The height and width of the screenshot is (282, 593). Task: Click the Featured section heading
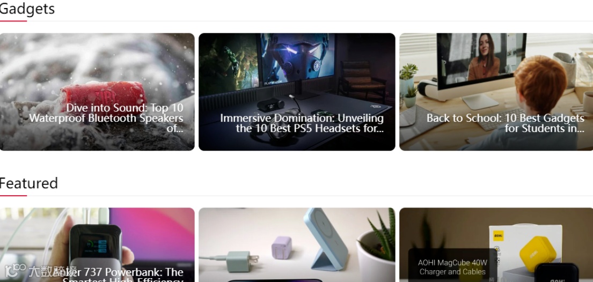(x=29, y=183)
